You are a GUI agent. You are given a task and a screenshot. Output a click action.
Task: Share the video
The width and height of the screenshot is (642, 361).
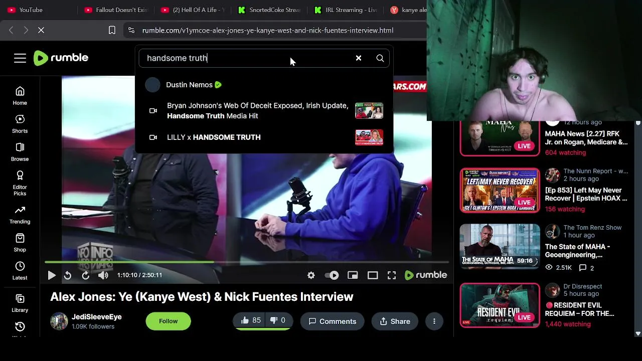pyautogui.click(x=395, y=321)
